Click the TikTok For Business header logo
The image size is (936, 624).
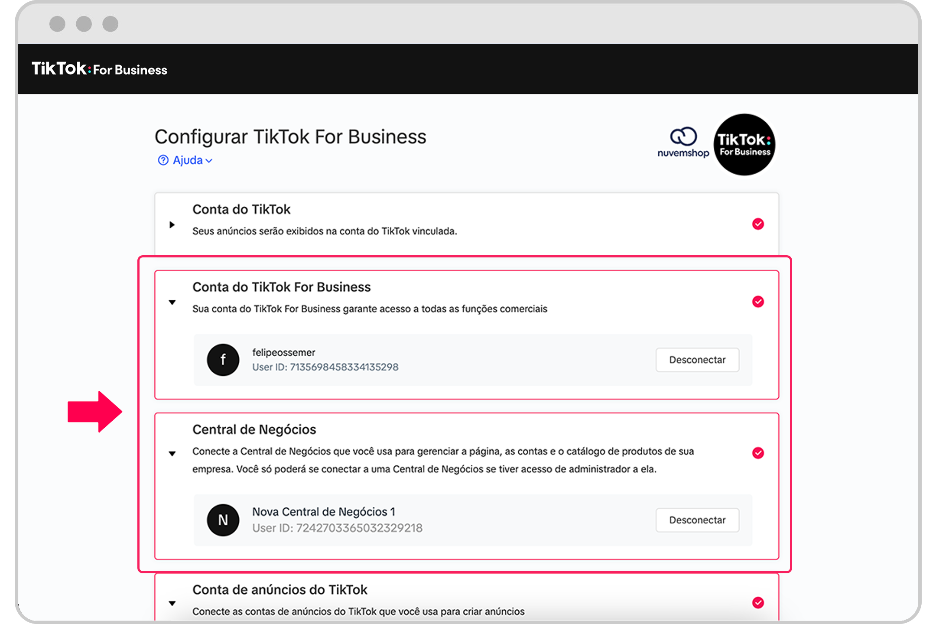99,69
